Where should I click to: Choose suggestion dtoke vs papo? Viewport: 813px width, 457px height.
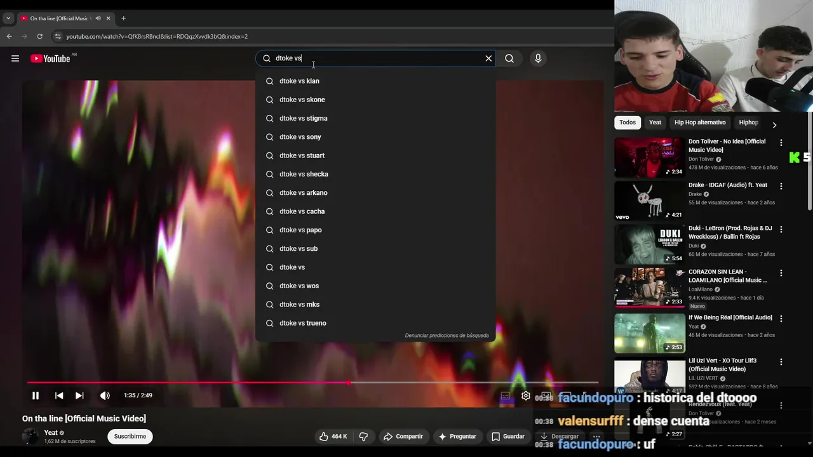(x=375, y=230)
